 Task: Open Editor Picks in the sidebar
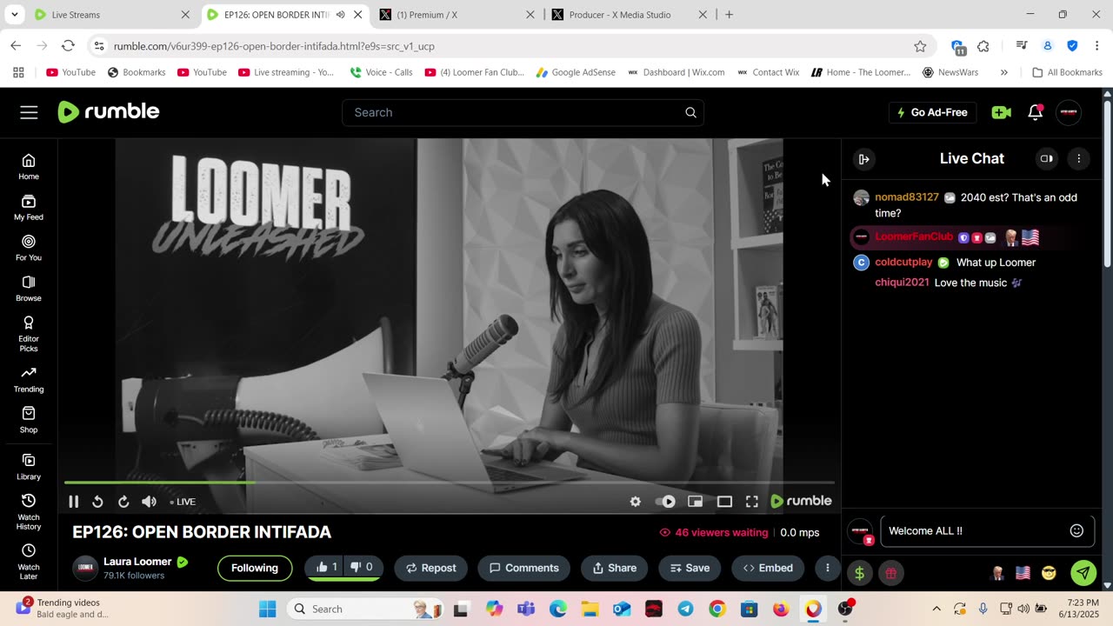tap(29, 334)
